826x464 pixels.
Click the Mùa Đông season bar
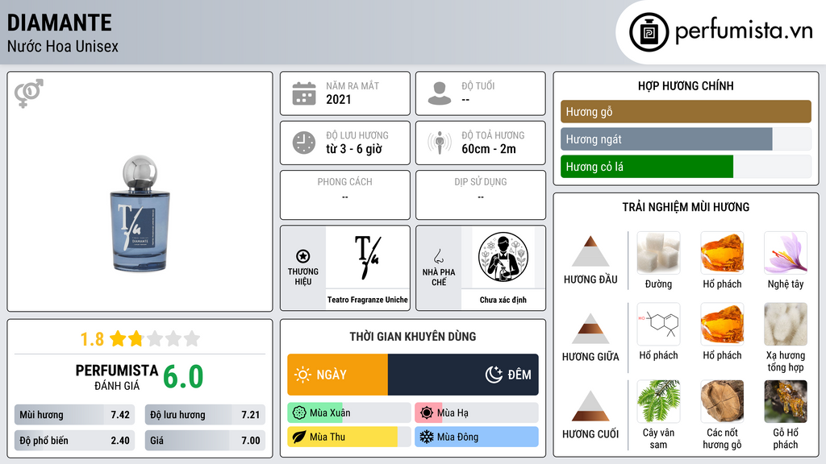tap(476, 437)
